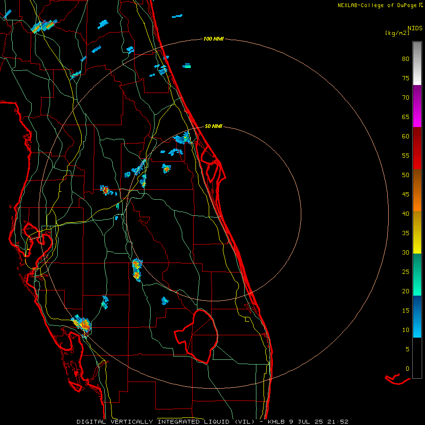Click the 55 value on the VIL scale
Image resolution: width=425 pixels, height=425 pixels.
pyautogui.click(x=406, y=156)
